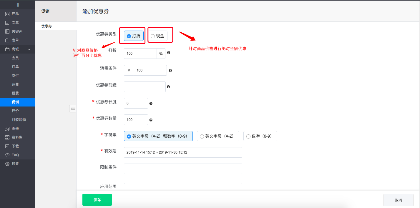Open the 有效期 date range picker
Viewport: 420px width, 208px height.
183,152
